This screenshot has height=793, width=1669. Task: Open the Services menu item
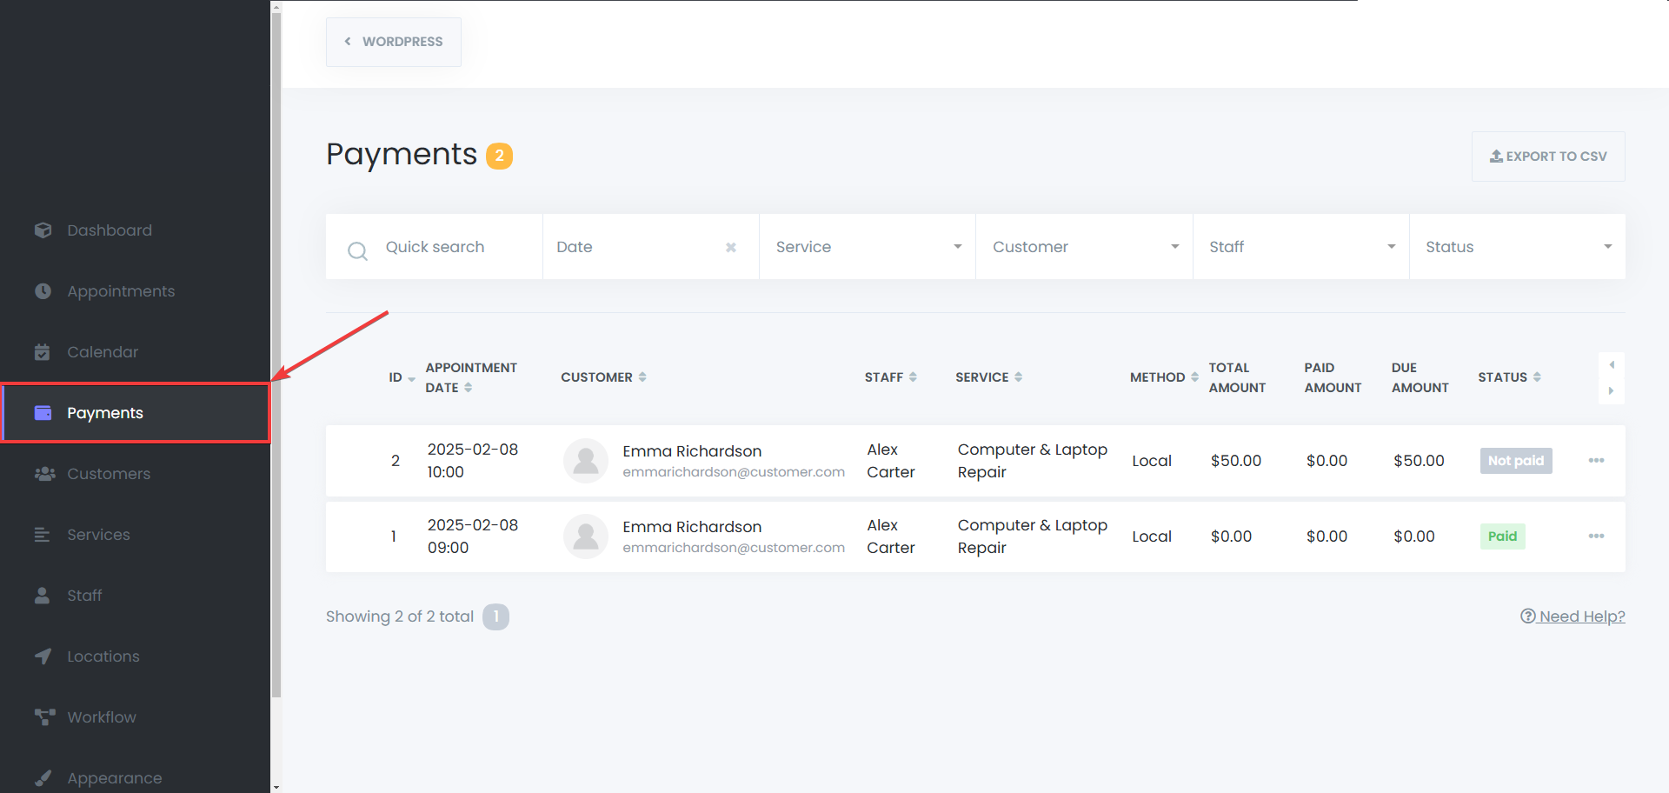(98, 535)
